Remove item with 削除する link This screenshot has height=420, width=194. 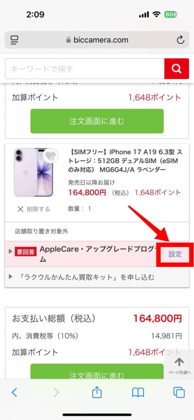point(34,209)
